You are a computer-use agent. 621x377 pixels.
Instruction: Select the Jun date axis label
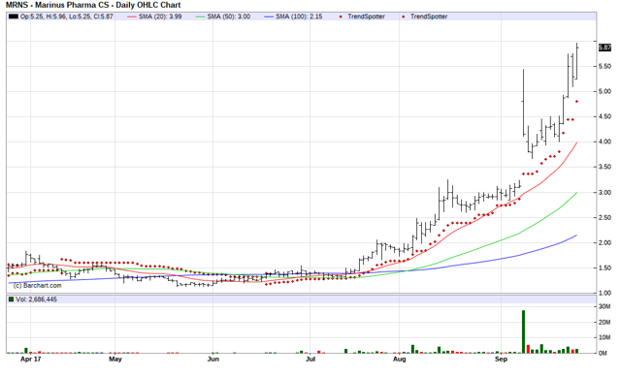[x=213, y=360]
